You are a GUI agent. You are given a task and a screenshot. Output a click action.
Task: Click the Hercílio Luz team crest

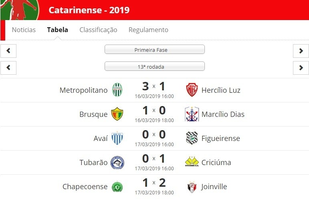[x=192, y=90]
